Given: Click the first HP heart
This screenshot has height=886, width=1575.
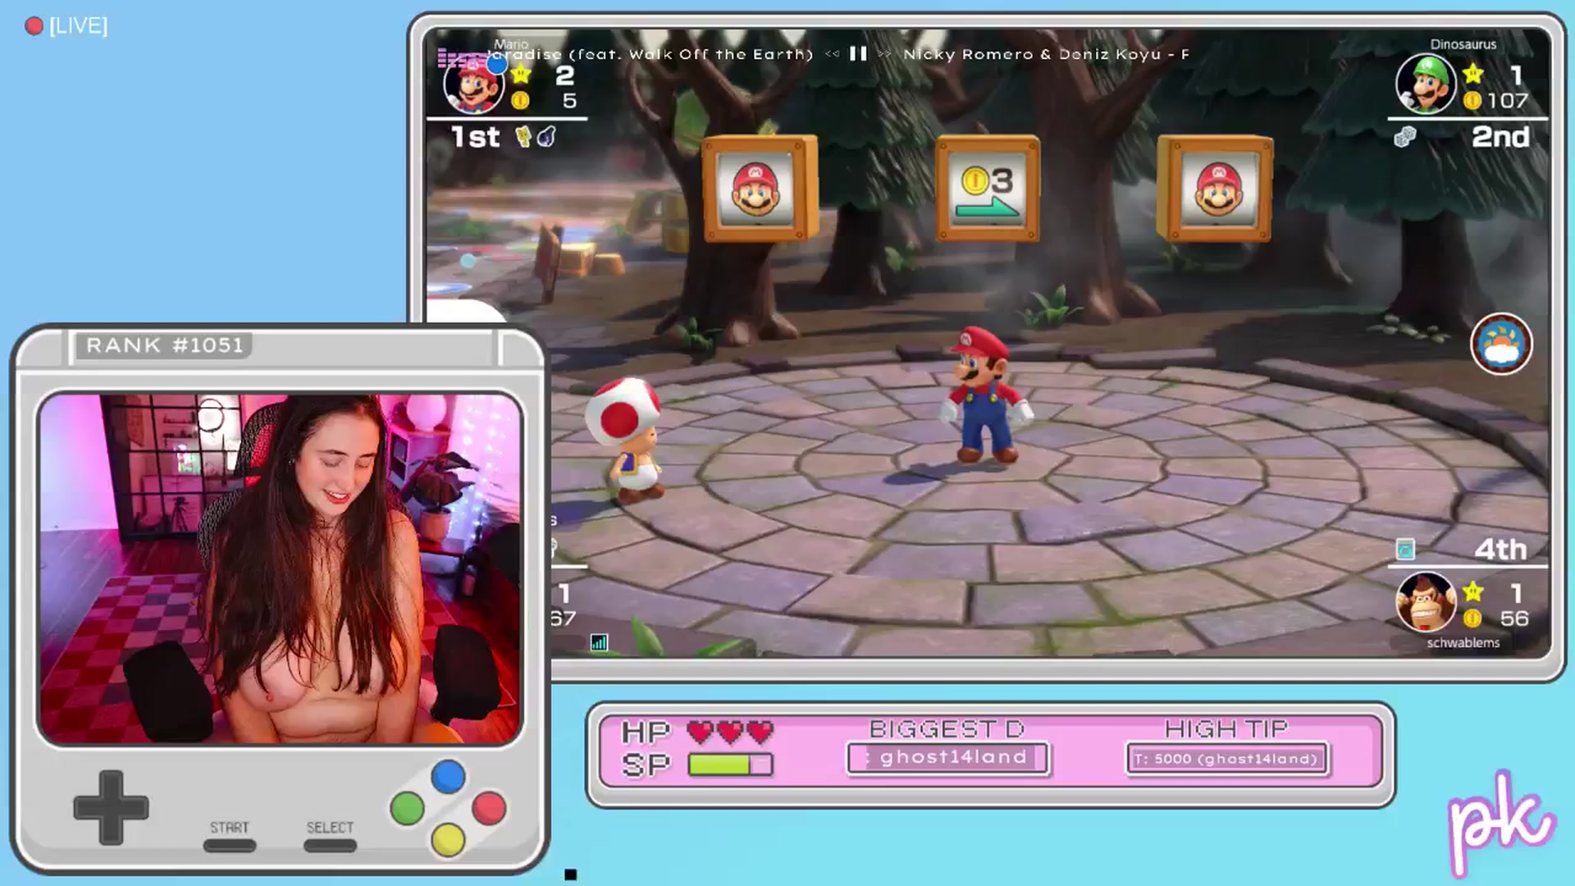Looking at the screenshot, I should coord(700,731).
